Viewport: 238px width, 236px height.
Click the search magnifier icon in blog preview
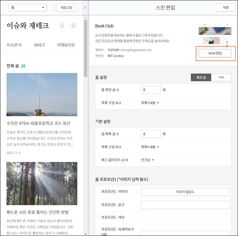(x=62, y=26)
